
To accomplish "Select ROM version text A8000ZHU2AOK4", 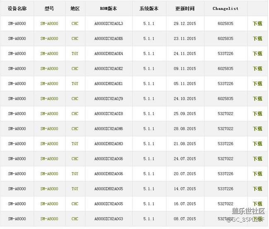I will click(108, 53).
